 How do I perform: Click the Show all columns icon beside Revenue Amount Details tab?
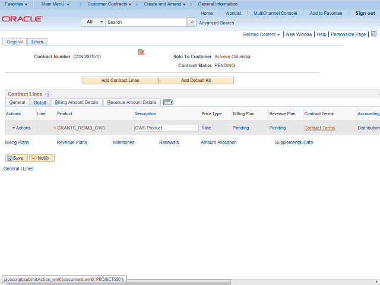[x=168, y=102]
